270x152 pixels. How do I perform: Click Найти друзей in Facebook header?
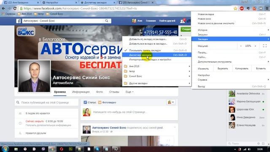click(x=167, y=21)
